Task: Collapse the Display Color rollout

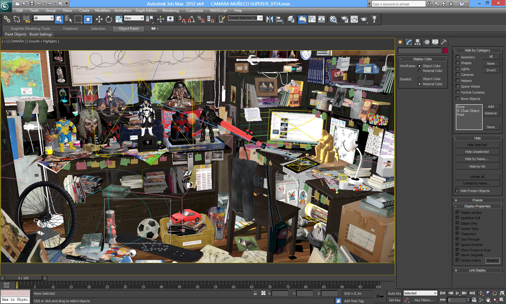Action: (x=423, y=59)
